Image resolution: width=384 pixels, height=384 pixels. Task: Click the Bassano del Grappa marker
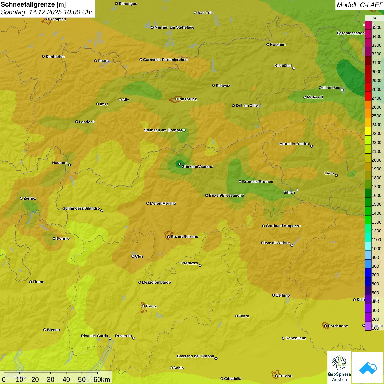coord(216,358)
